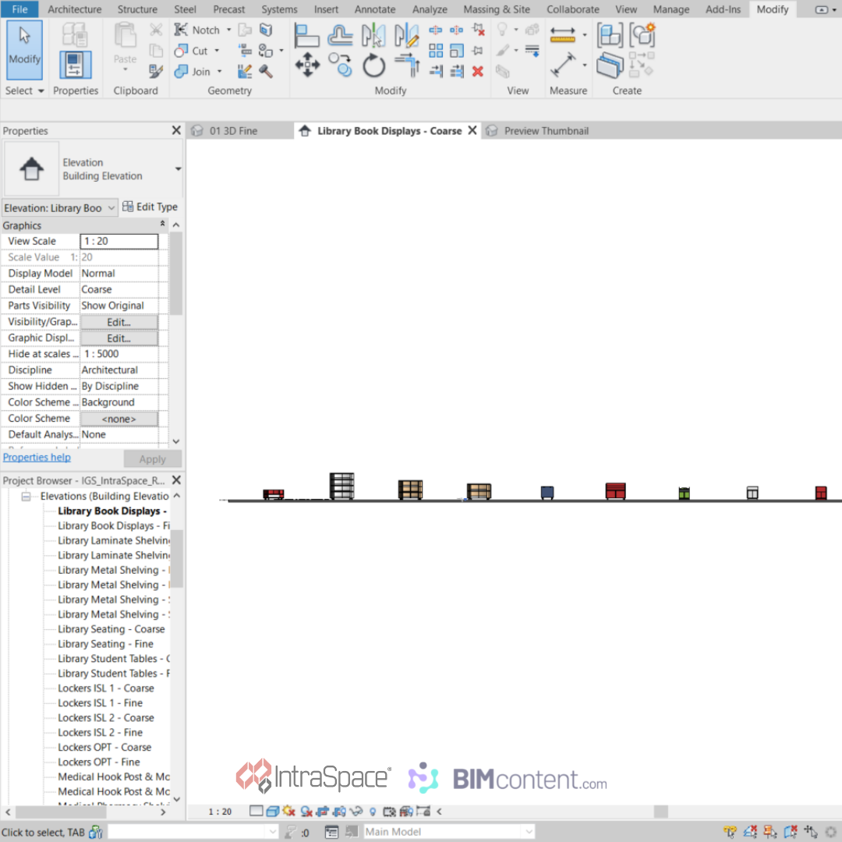Viewport: 842px width, 842px height.
Task: Toggle Drag Elements on Selection in status bar
Action: pos(810,832)
